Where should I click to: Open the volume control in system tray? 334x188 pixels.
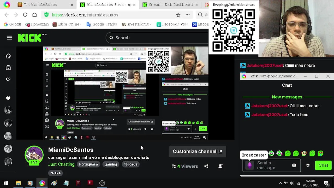pos(292,183)
